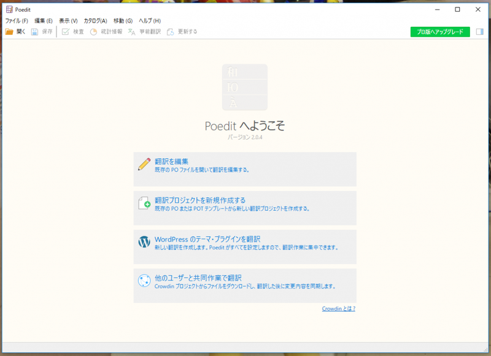Image resolution: width=491 pixels, height=356 pixels.
Task: Click the Poedit logo image
Action: (x=244, y=86)
